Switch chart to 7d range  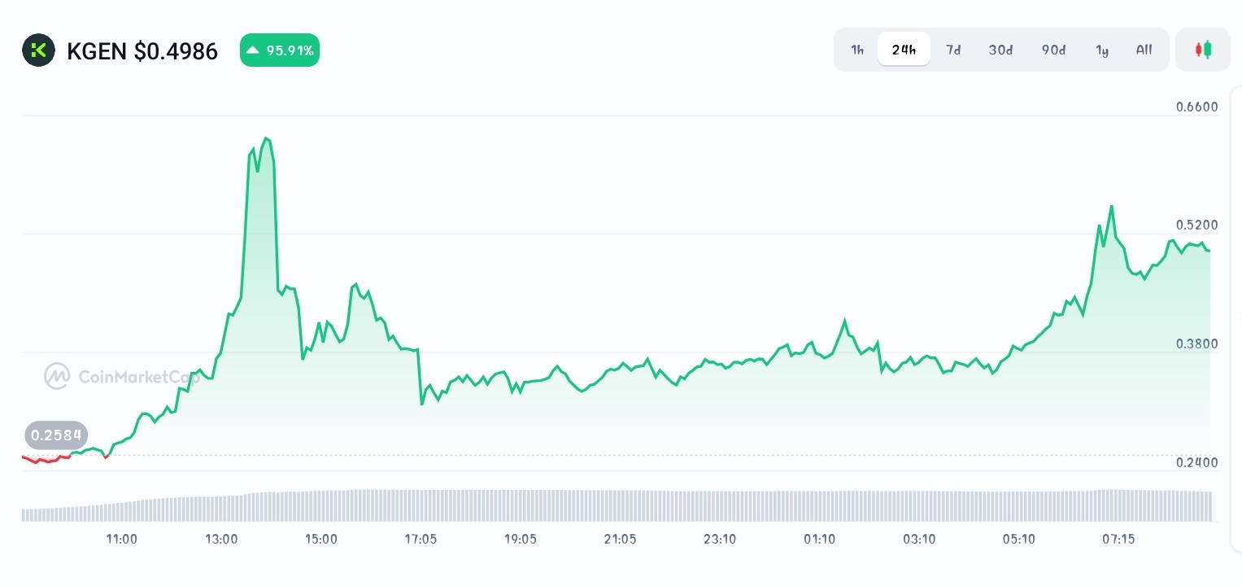click(953, 50)
